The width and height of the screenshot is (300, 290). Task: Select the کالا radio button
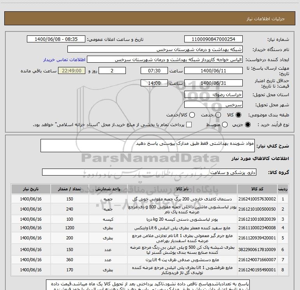238,115
